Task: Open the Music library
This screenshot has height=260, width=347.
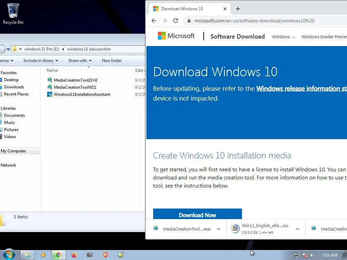Action: 9,123
